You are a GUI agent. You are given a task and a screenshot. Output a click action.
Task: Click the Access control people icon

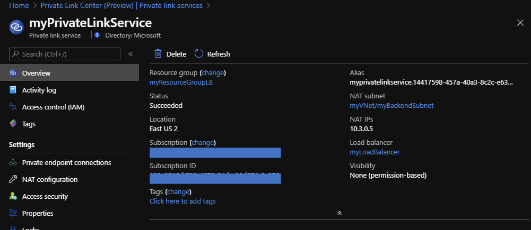13,107
